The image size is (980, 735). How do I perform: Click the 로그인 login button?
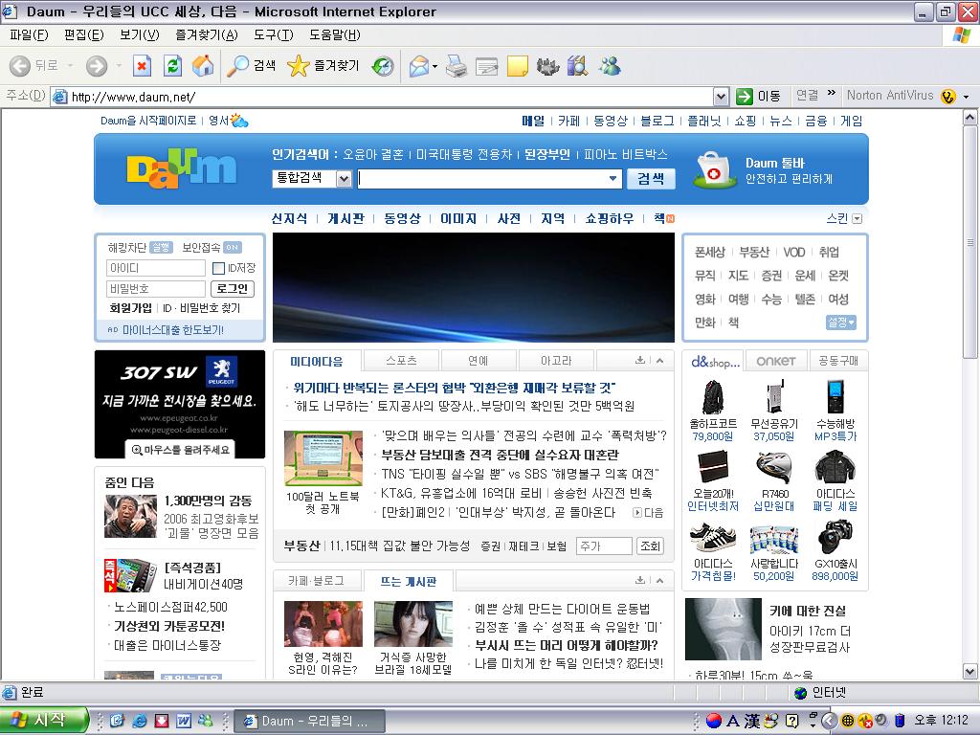[x=233, y=289]
